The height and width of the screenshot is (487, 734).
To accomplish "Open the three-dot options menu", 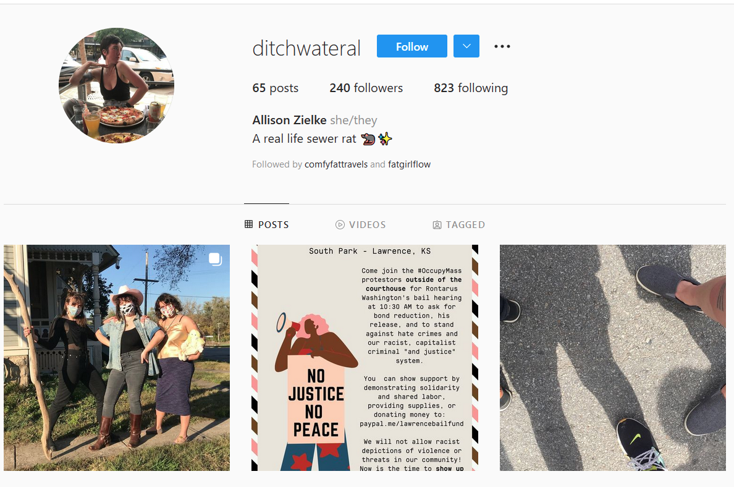I will (x=502, y=46).
